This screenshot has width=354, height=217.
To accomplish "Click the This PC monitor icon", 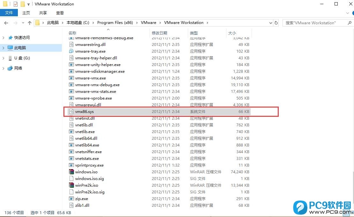I will coord(10,48).
